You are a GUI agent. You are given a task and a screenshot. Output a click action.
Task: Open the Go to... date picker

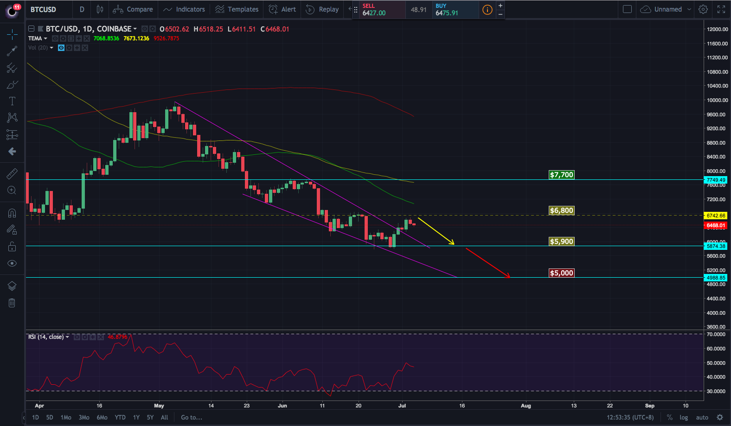192,418
